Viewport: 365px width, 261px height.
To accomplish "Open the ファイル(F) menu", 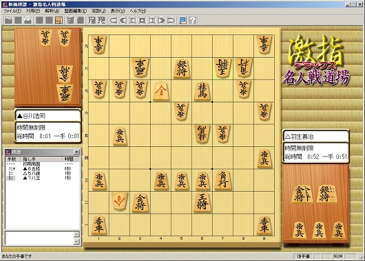I will [x=12, y=11].
